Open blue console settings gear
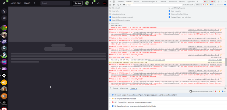This screenshot has width=227, height=110. point(225,5)
